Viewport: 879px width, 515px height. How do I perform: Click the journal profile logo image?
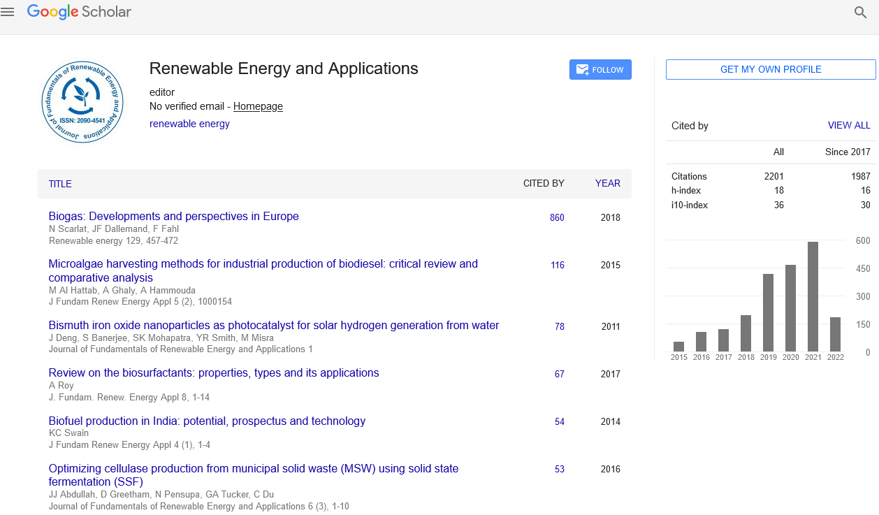(x=82, y=101)
